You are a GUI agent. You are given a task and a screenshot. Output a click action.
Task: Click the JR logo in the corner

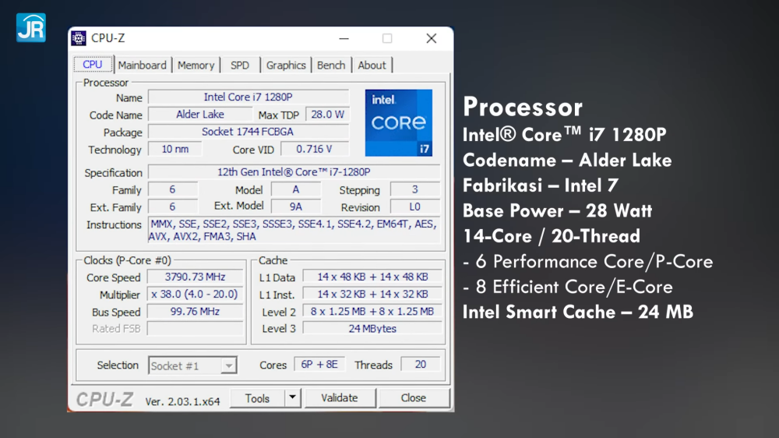[31, 28]
